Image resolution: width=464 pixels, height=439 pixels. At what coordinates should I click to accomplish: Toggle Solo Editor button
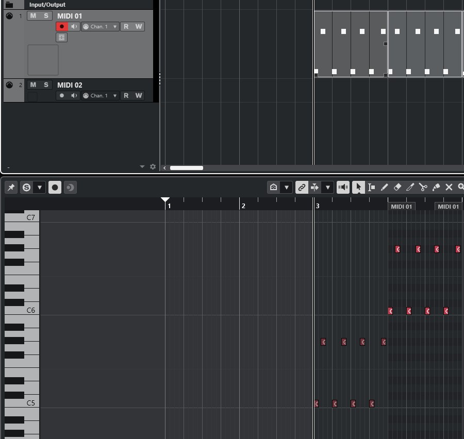[x=27, y=187]
